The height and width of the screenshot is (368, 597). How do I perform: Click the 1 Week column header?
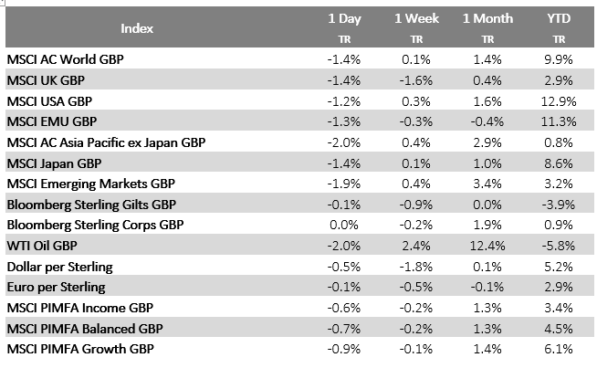point(415,18)
